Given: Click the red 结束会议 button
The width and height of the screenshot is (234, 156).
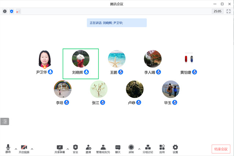Looking at the screenshot, I should tap(221, 149).
